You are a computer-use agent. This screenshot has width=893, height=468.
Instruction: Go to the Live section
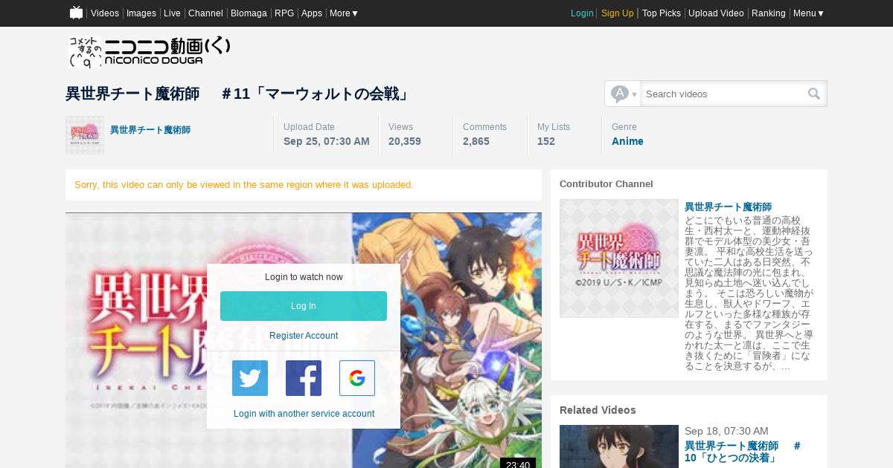click(172, 13)
